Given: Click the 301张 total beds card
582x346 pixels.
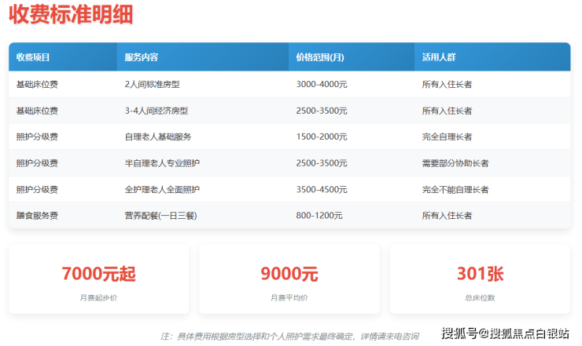Looking at the screenshot, I should [x=480, y=279].
